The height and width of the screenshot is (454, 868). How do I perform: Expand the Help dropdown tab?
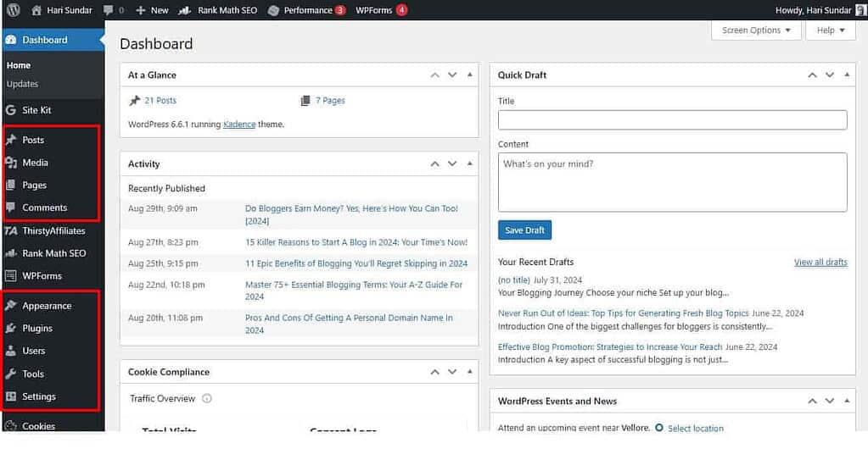click(x=831, y=30)
